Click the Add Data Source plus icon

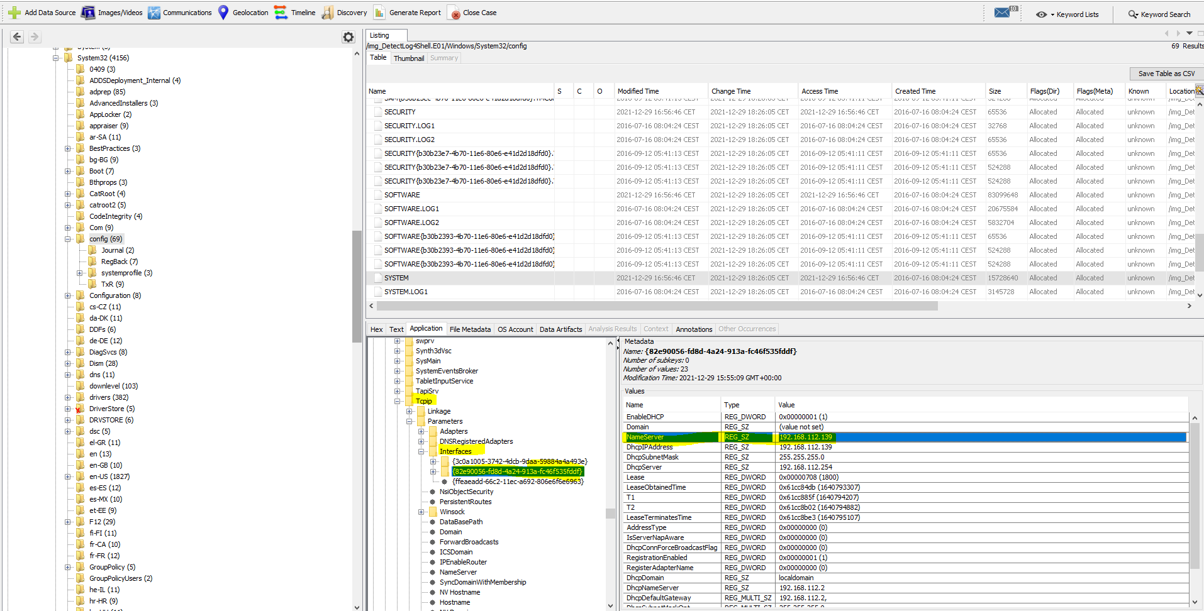14,13
